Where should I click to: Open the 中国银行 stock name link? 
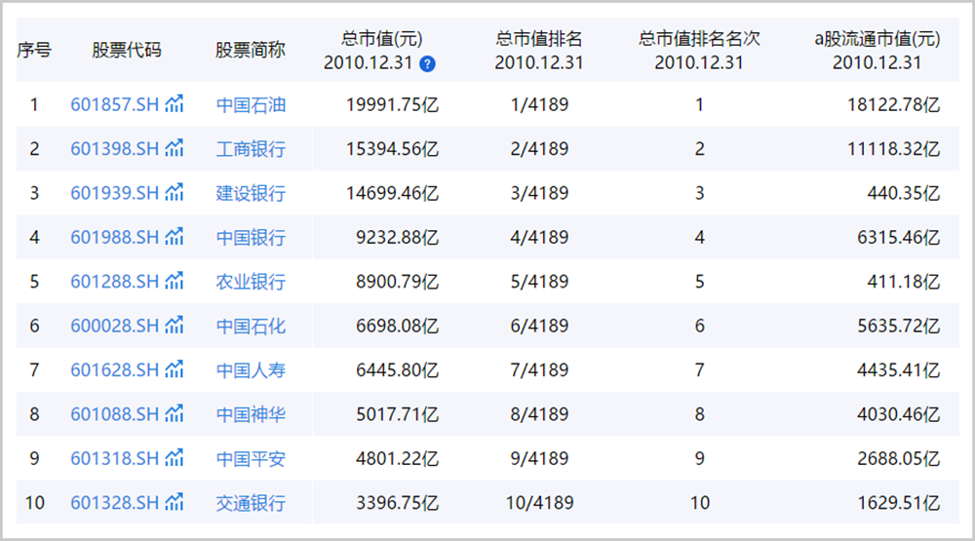[251, 237]
